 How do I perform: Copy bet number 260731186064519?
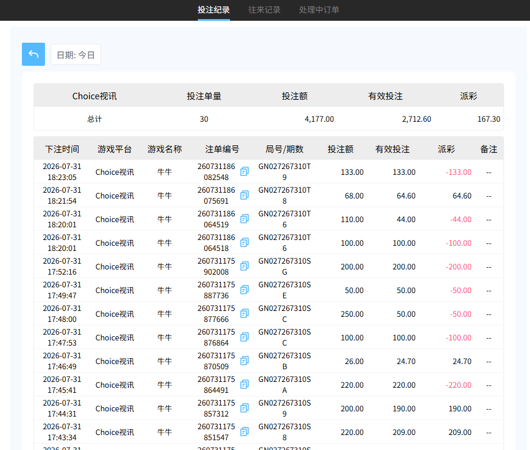245,219
